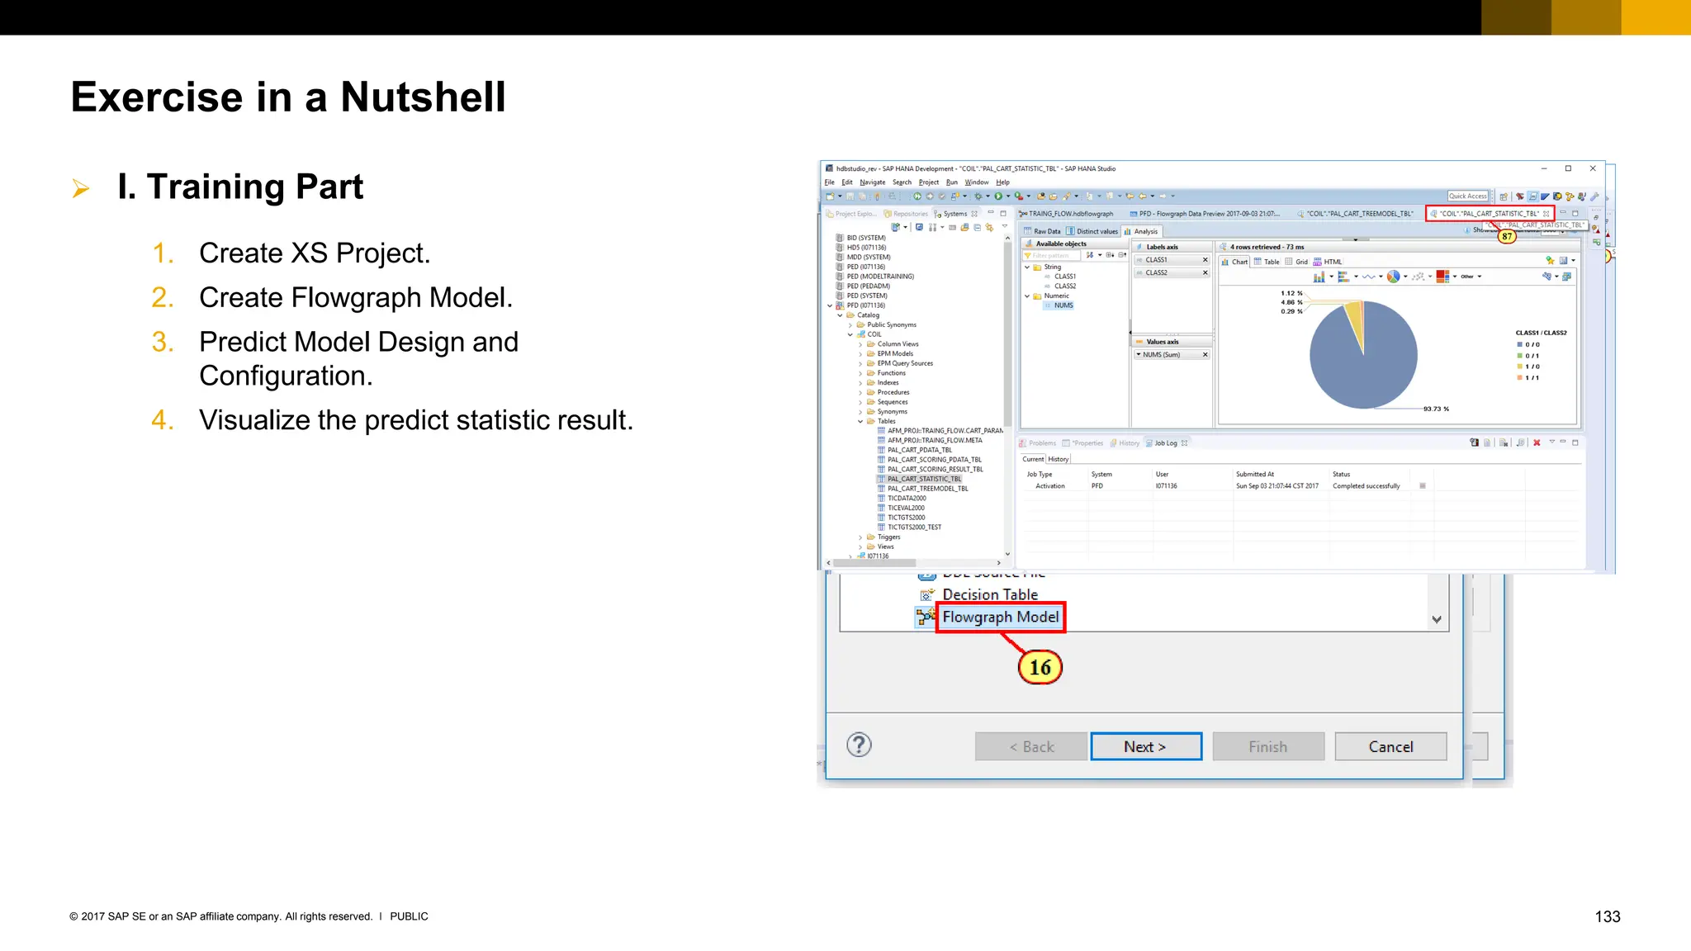Click the help question mark icon in wizard
1691x951 pixels.
(859, 745)
